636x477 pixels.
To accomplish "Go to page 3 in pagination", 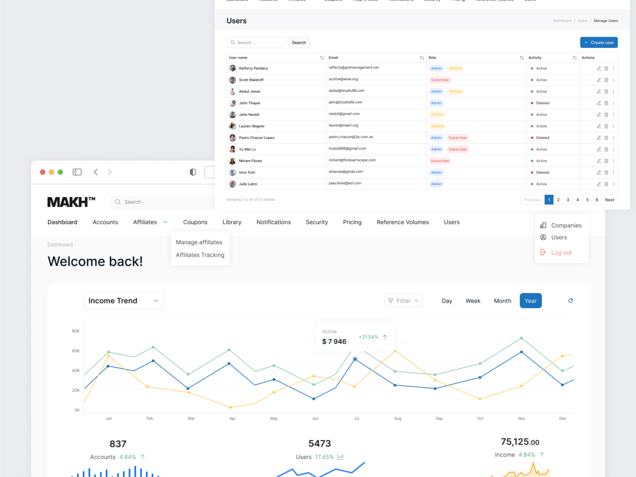I will [x=568, y=200].
